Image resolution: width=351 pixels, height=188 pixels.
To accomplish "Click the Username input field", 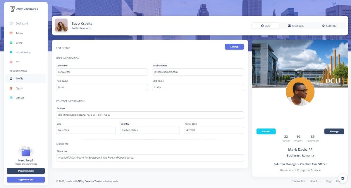I will coord(102,72).
